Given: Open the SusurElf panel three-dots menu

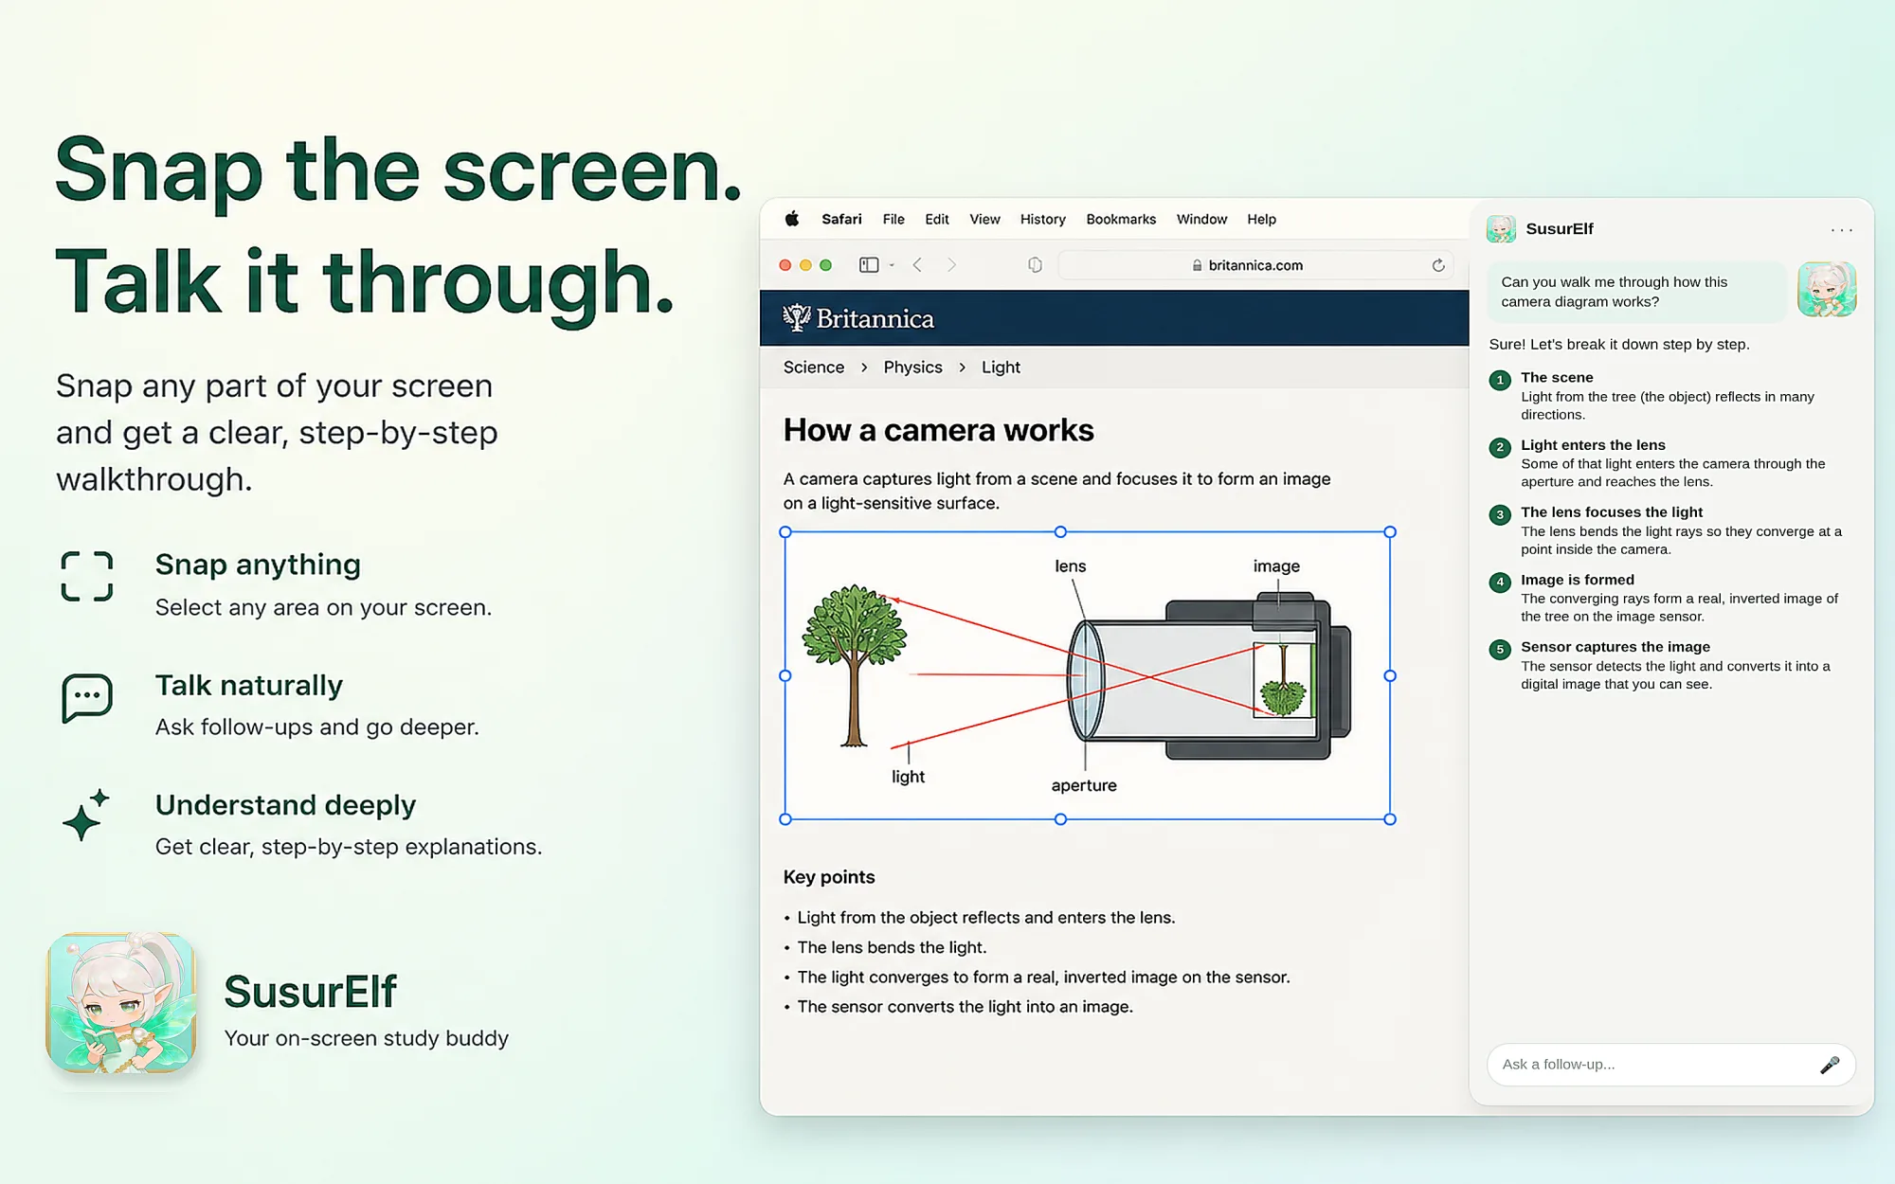Looking at the screenshot, I should pyautogui.click(x=1842, y=230).
